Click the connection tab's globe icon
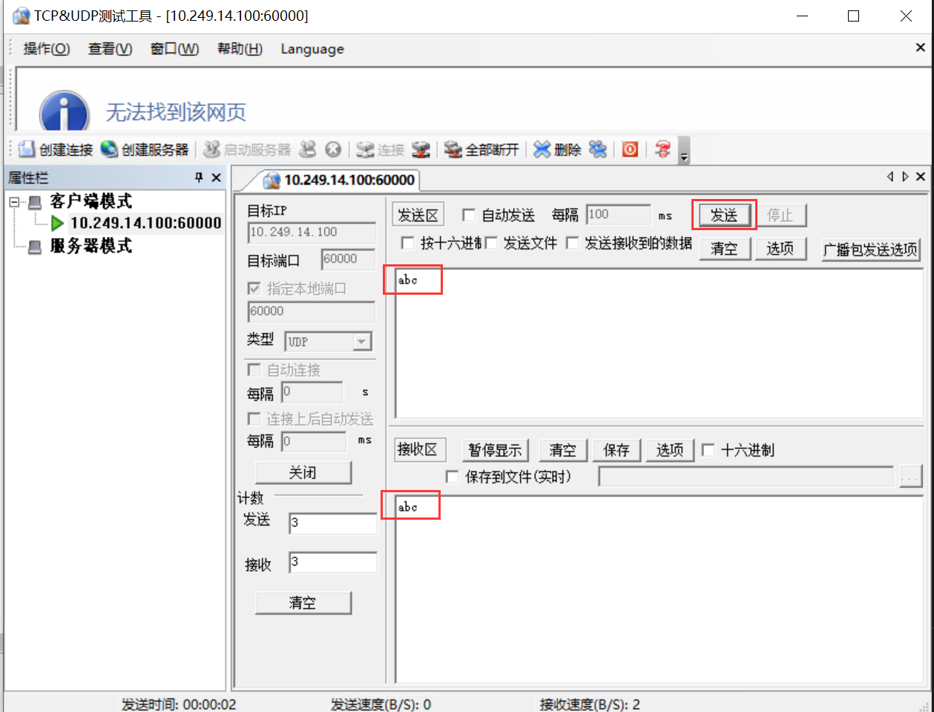The width and height of the screenshot is (934, 712). pyautogui.click(x=272, y=180)
